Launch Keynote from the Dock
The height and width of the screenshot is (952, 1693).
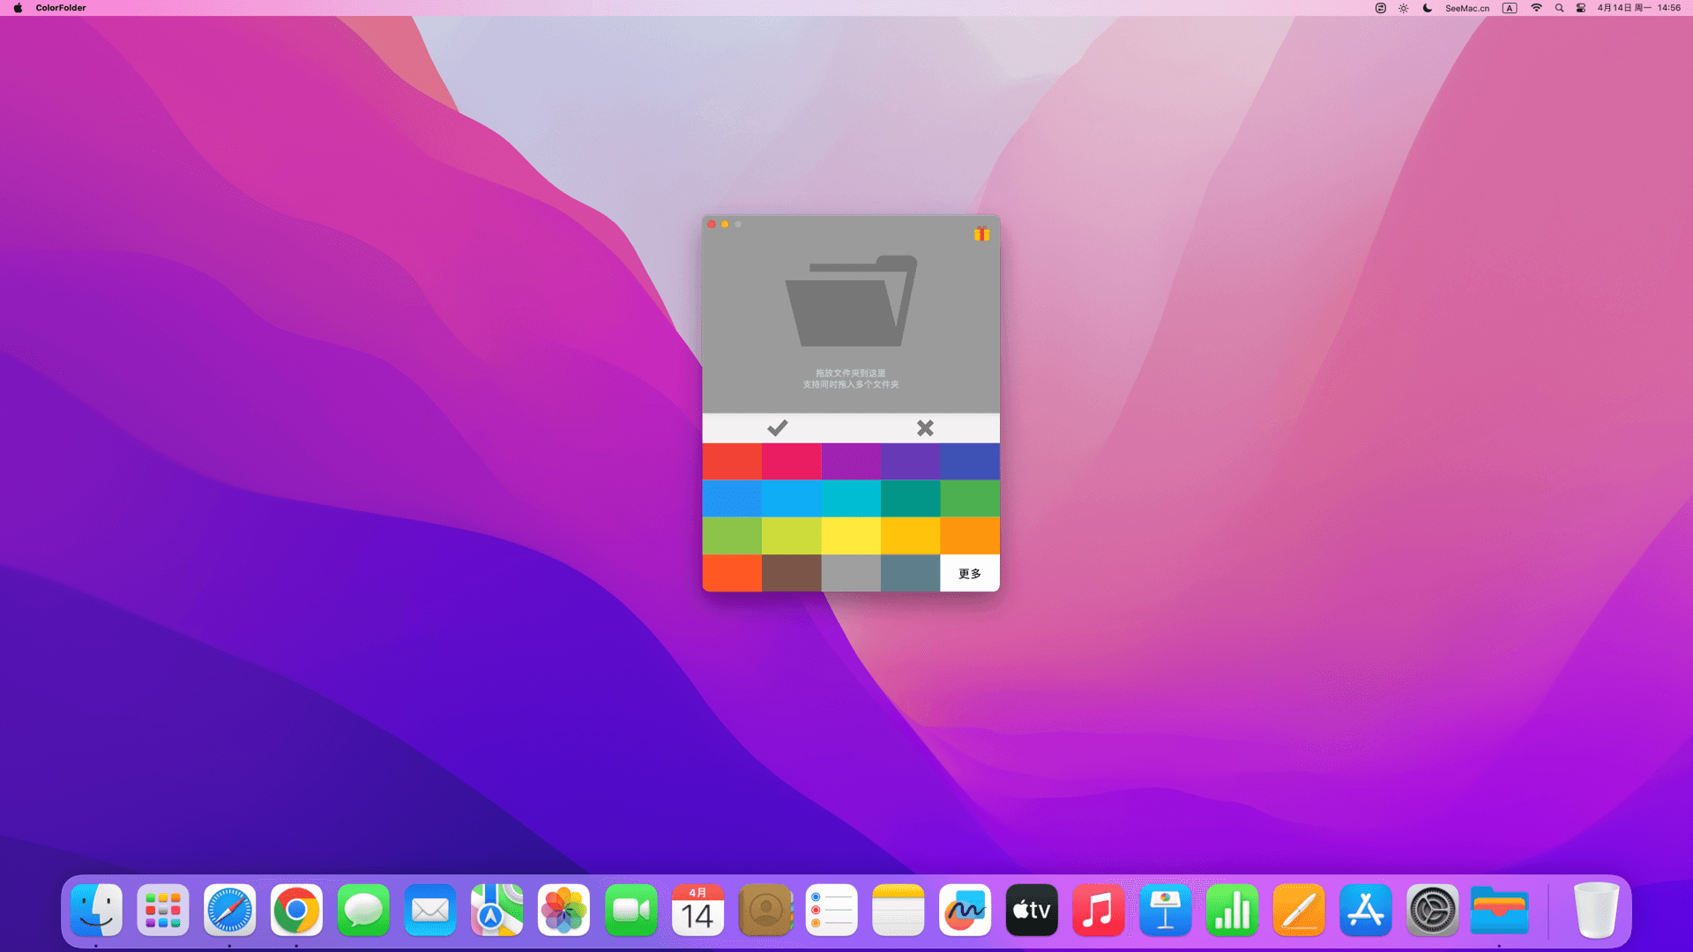1165,910
